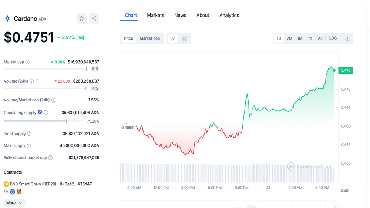The image size is (370, 208).
Task: Click 36,827,102,021 ADA total supply value
Action: 81,134
